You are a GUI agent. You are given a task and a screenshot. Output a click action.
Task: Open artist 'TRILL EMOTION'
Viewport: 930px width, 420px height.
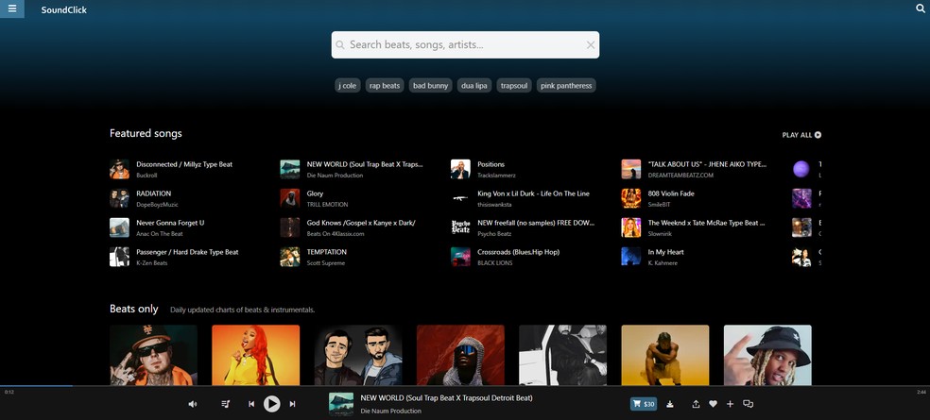click(327, 205)
